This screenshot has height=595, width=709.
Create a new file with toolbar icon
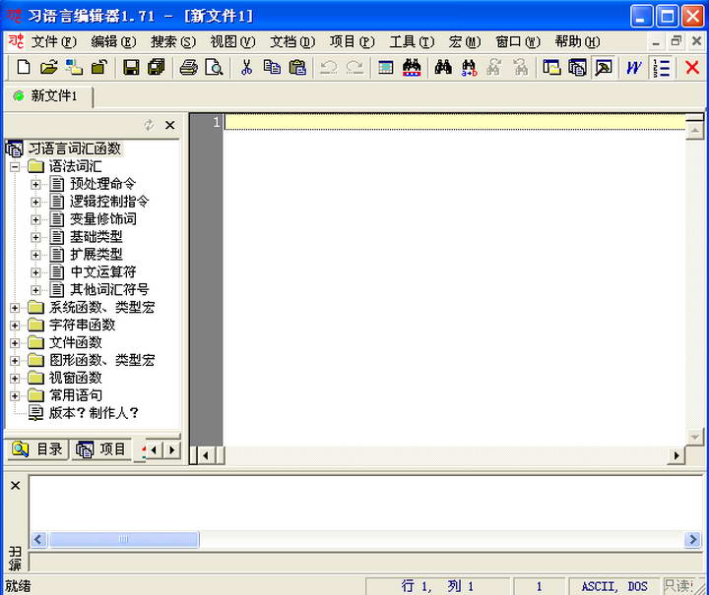tap(23, 68)
